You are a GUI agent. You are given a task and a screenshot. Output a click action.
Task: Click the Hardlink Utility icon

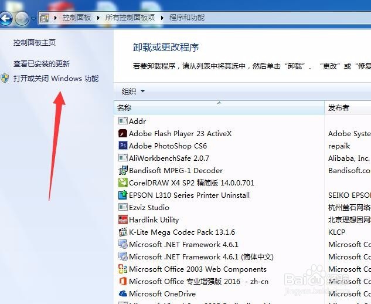click(x=123, y=219)
